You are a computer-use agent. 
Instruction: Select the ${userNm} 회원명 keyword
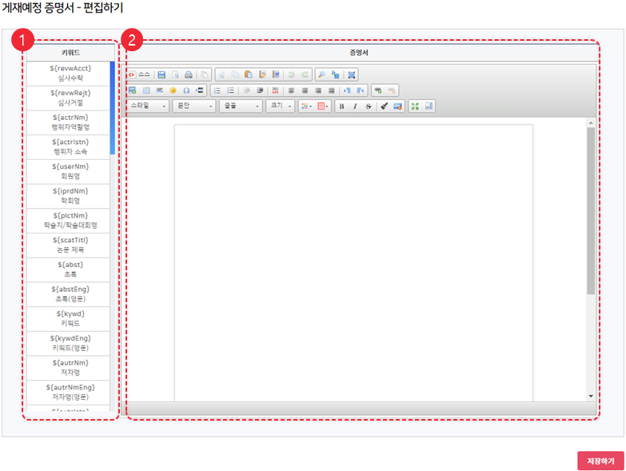[70, 171]
